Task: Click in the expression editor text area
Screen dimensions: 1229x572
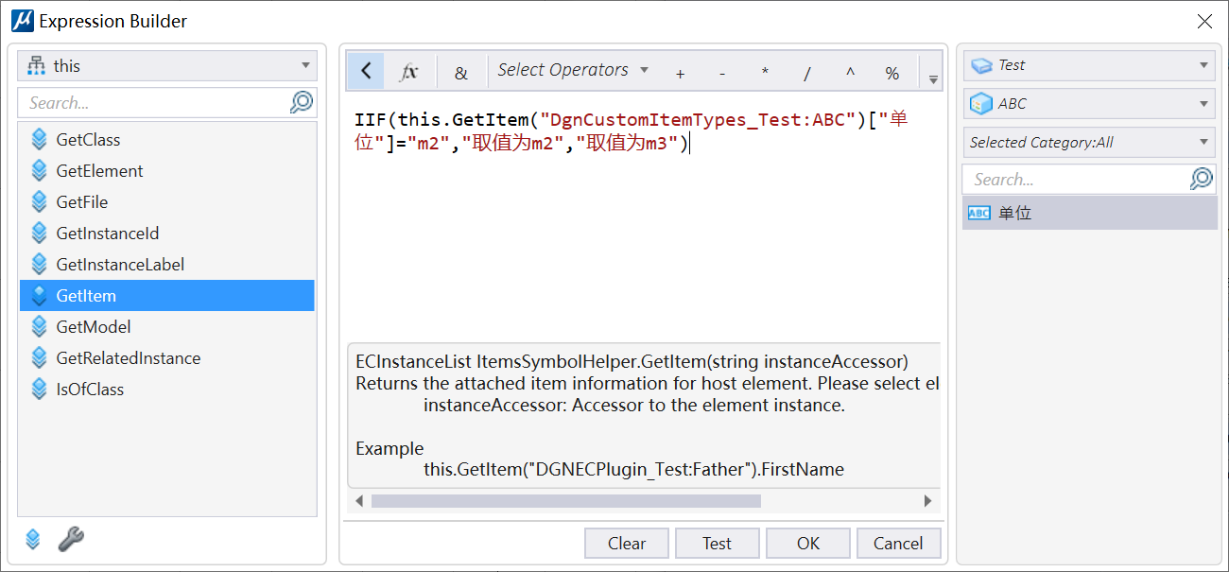Action: tap(643, 236)
